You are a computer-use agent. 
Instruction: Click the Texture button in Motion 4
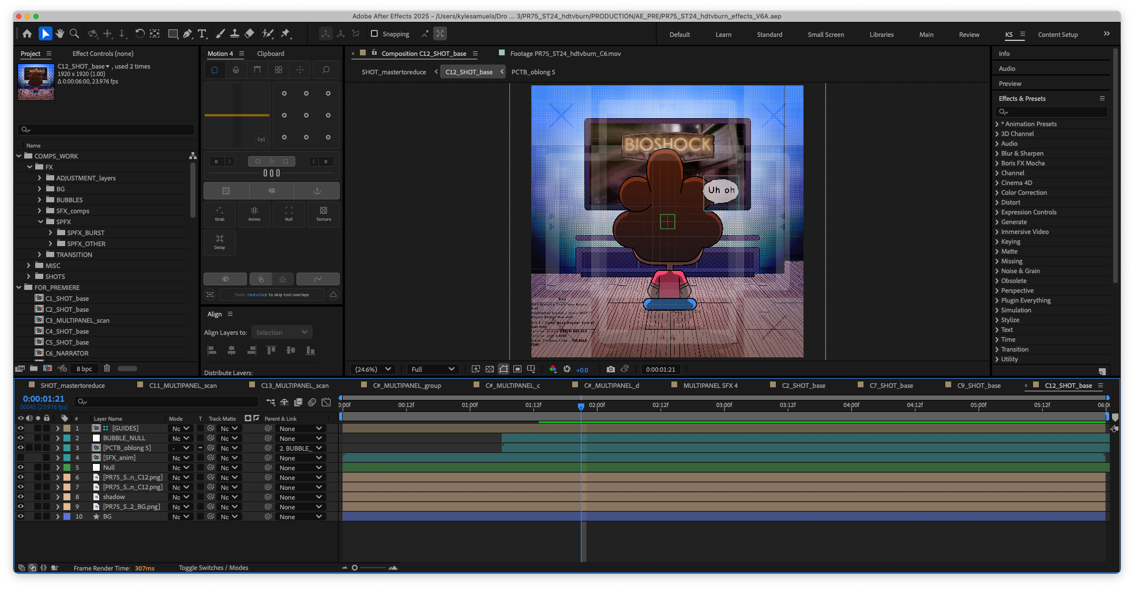pyautogui.click(x=324, y=214)
